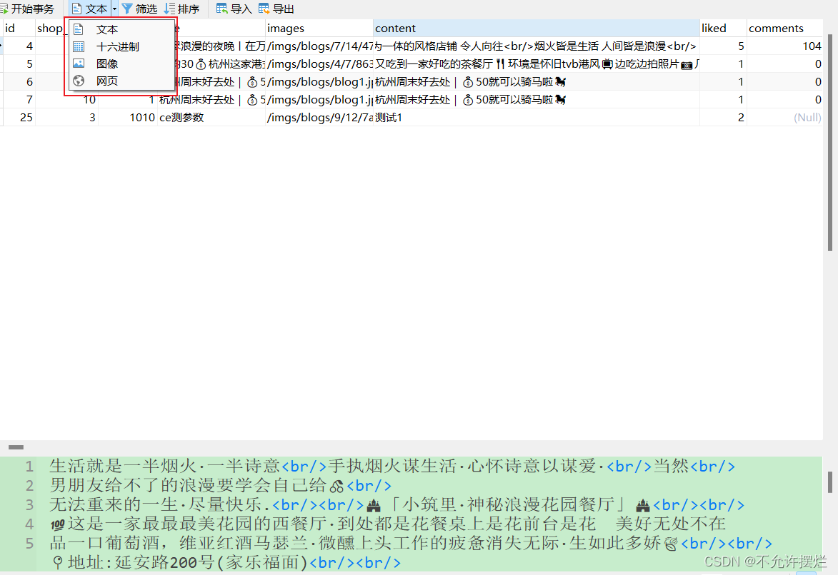Click the sort arrow icon of 排序
The image size is (838, 575).
tap(169, 9)
